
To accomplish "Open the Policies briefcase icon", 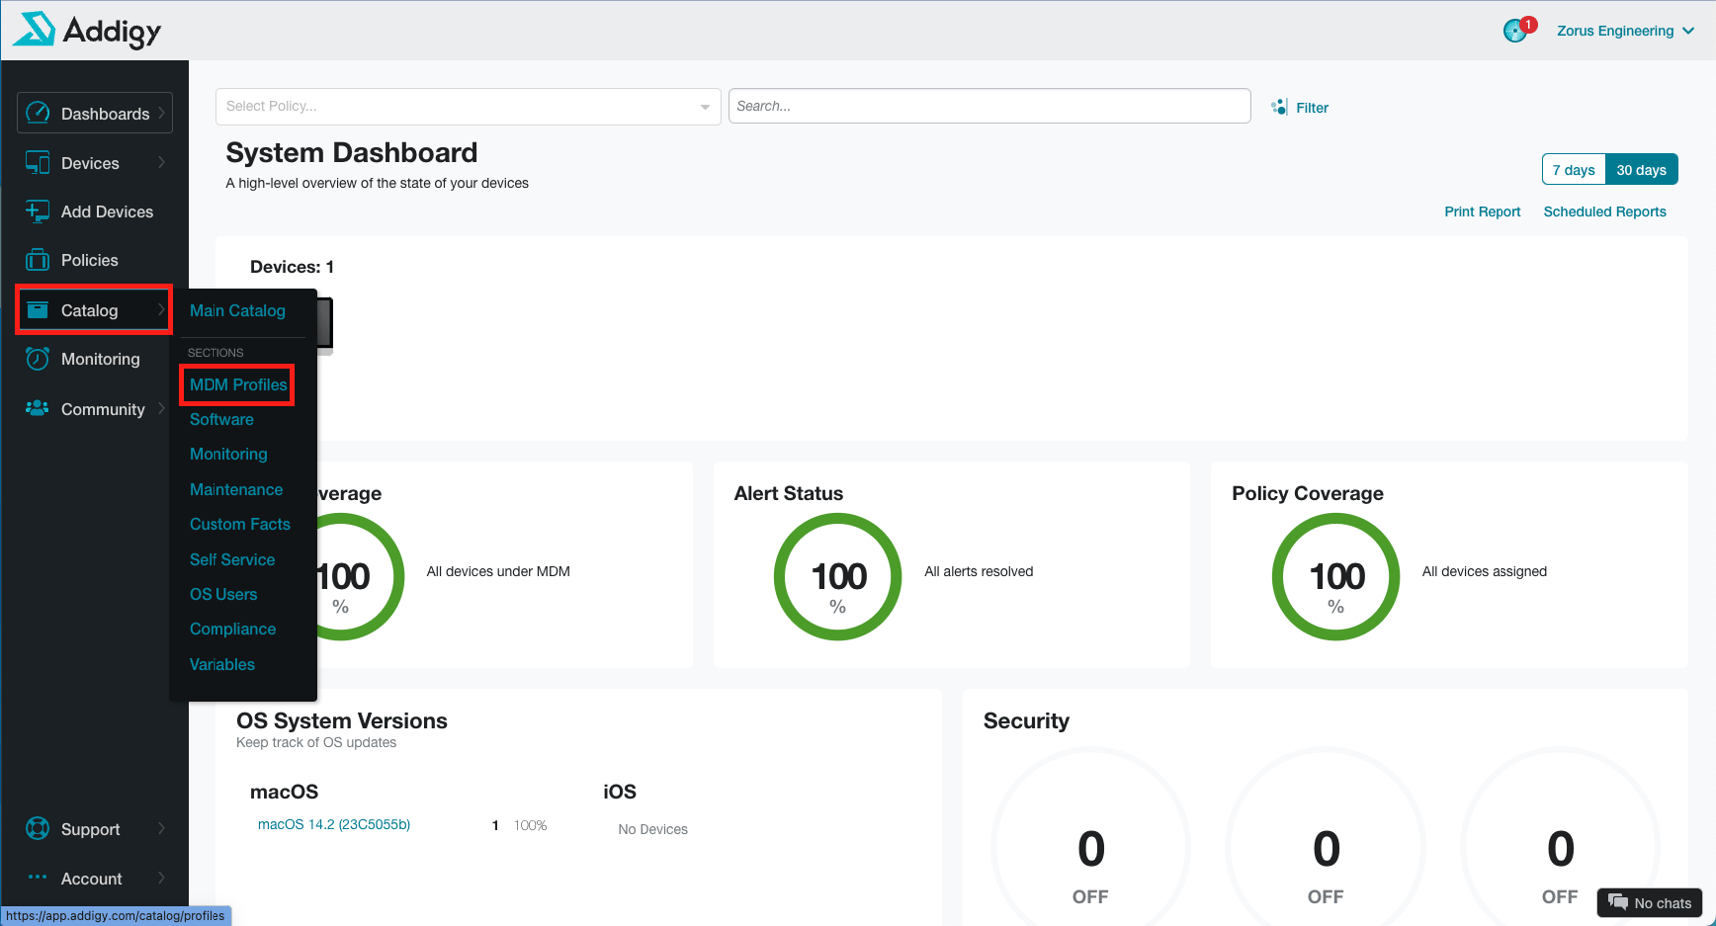I will click(x=37, y=259).
